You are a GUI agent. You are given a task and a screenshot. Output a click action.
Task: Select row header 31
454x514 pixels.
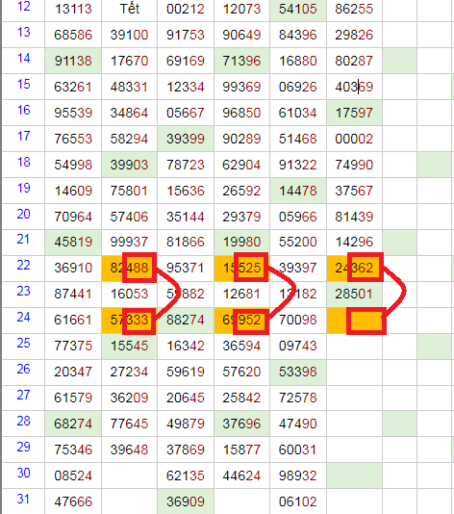click(x=23, y=501)
